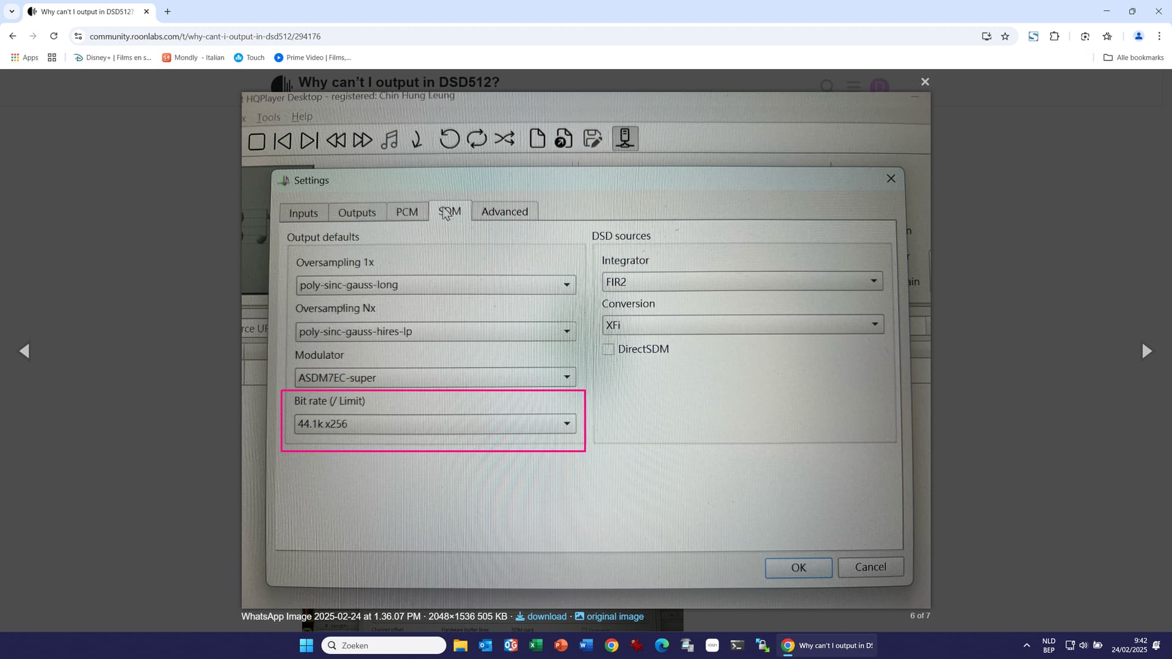Click the OK button in Settings dialog
This screenshot has height=659, width=1172.
[x=798, y=567]
